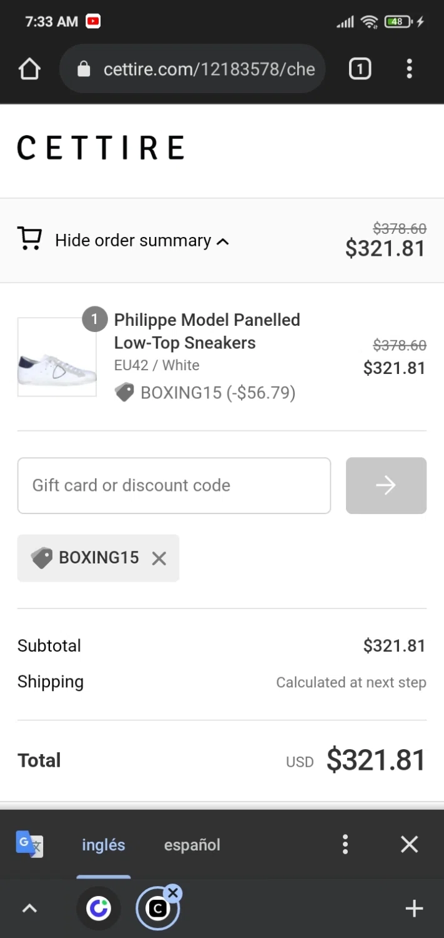Open translate bar more options
The image size is (444, 938).
345,844
